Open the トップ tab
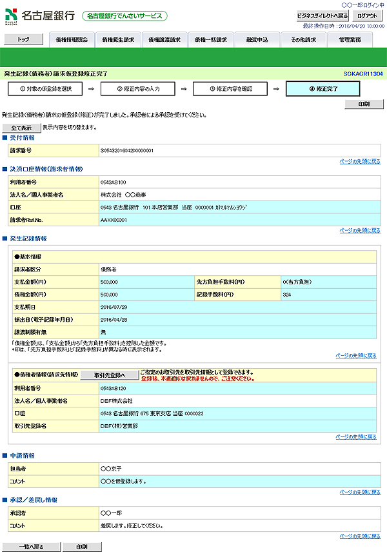This screenshot has height=557, width=387. 23,39
